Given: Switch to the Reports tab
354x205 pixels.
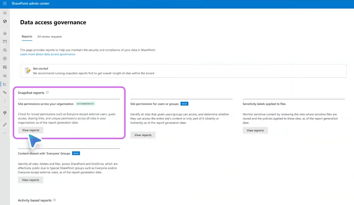Looking at the screenshot, I should tap(27, 37).
